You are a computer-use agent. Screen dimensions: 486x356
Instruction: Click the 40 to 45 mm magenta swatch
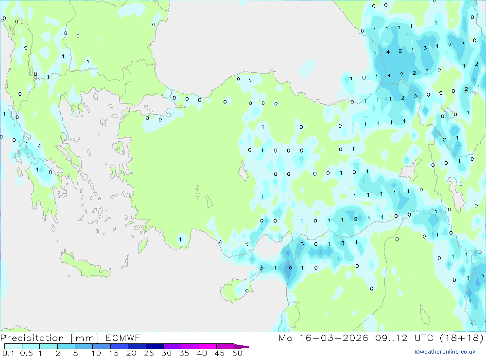point(208,346)
